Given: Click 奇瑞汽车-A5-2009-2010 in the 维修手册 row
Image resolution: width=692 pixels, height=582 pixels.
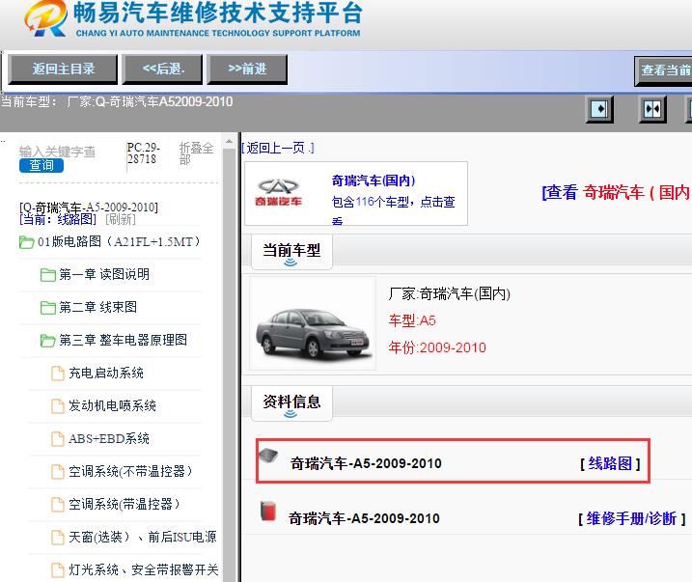Looking at the screenshot, I should tap(364, 518).
